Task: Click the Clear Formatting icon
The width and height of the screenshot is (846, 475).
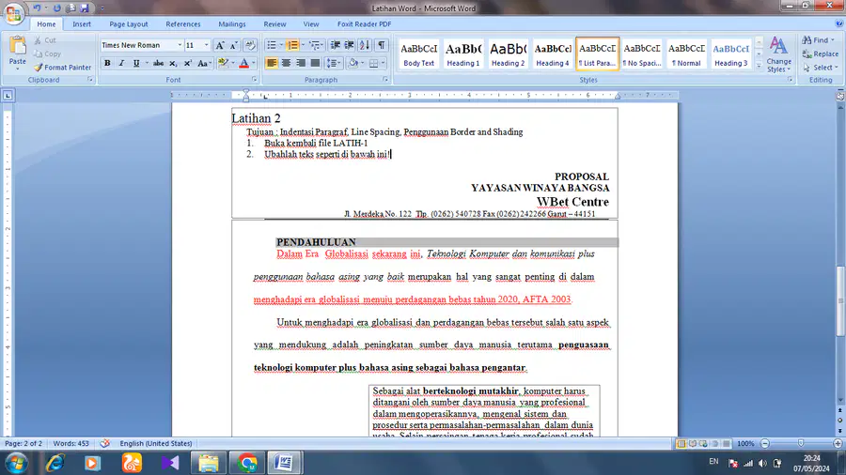Action: tap(249, 45)
